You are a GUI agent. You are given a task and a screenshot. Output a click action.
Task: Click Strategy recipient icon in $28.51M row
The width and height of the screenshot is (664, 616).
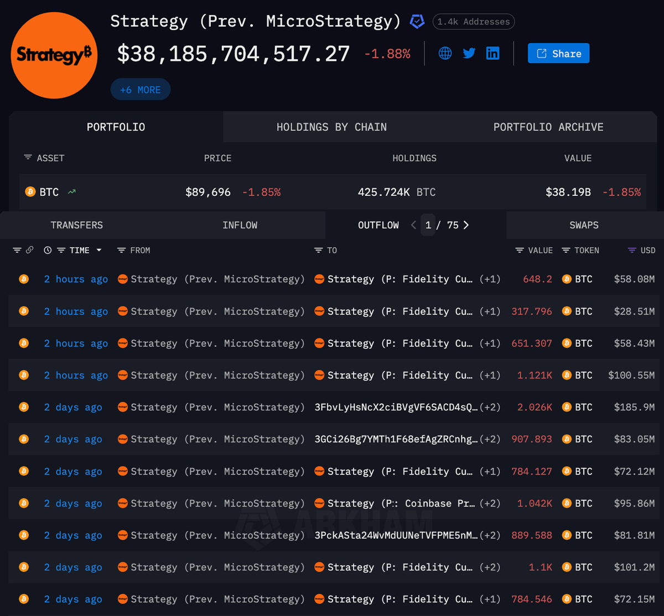[319, 311]
